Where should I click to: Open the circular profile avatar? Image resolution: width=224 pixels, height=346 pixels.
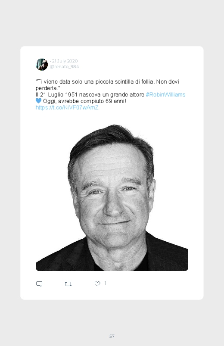(42, 65)
